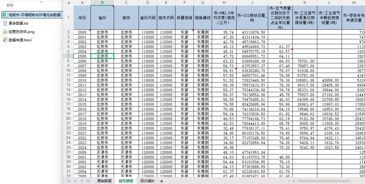Click the cell with value 78701.00

[305, 61]
